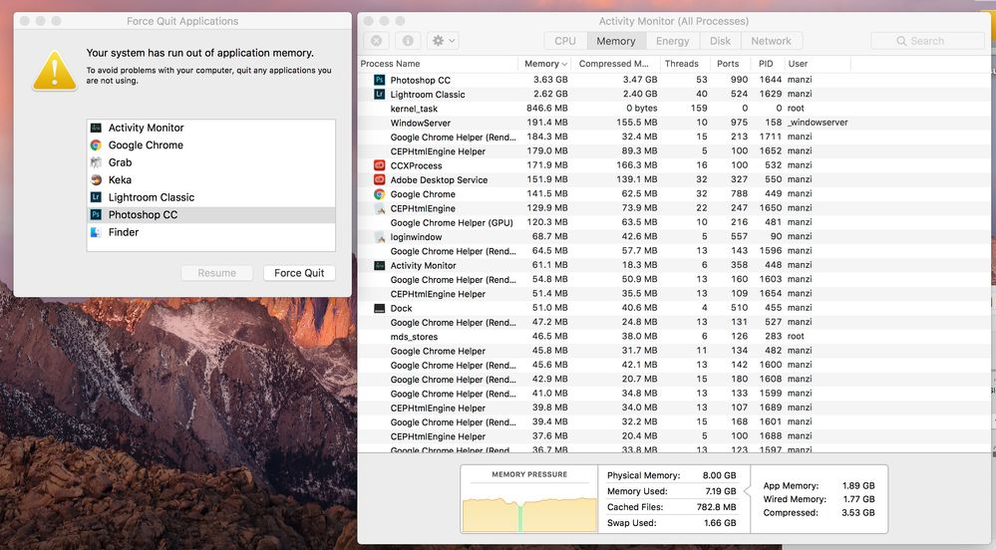Click Activity Monitor icon in process table
Screen dimensions: 996x550
click(x=379, y=265)
